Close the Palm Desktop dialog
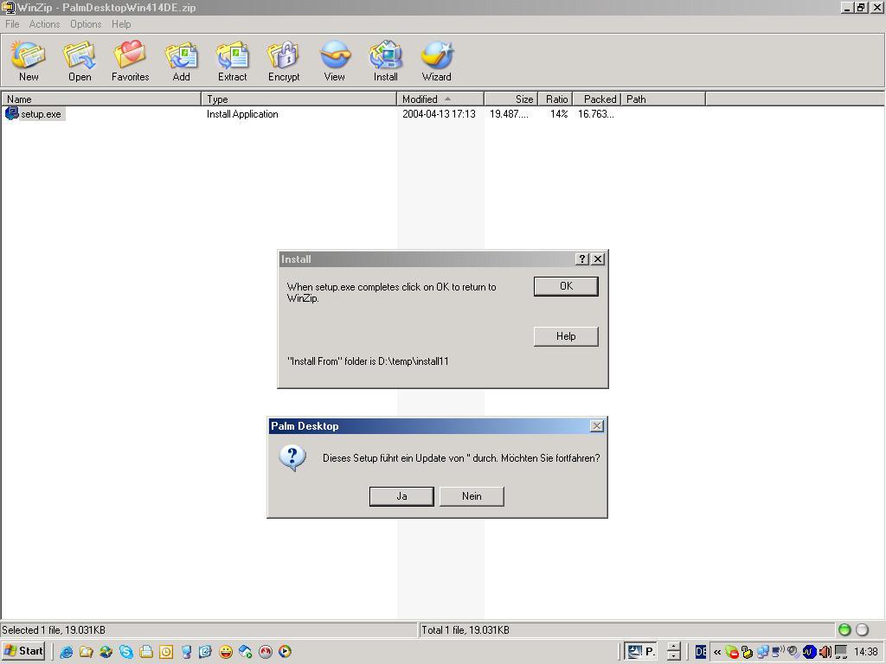 click(x=597, y=425)
